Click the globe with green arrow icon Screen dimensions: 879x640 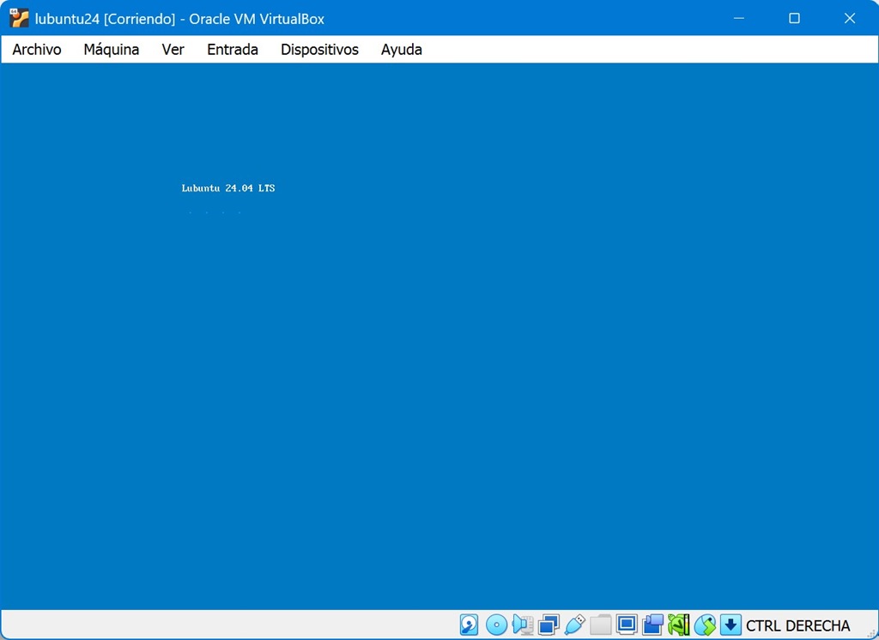tap(705, 625)
